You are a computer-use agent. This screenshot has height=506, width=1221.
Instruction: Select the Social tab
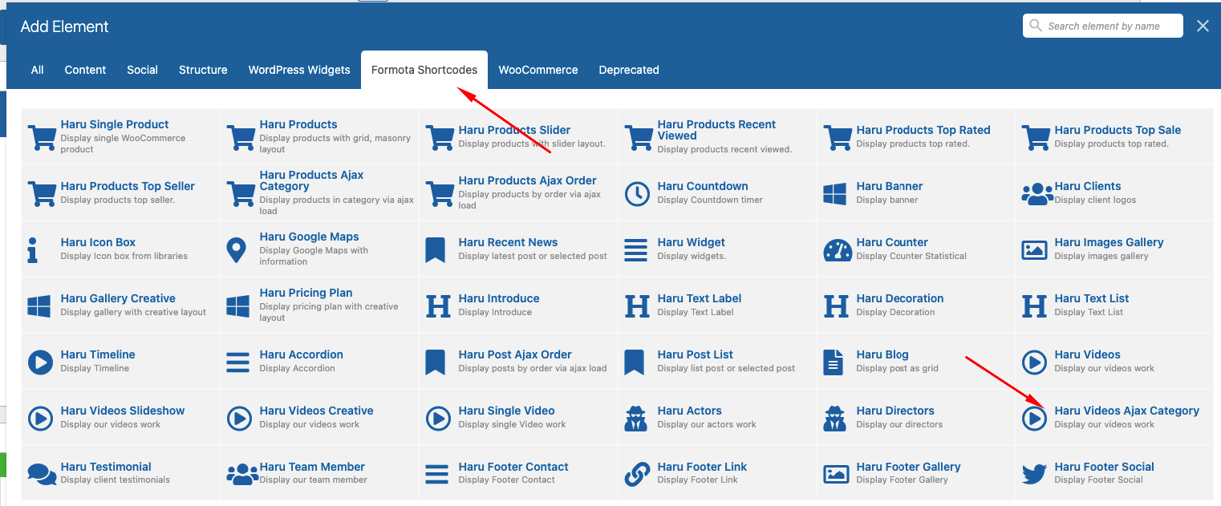pos(142,70)
